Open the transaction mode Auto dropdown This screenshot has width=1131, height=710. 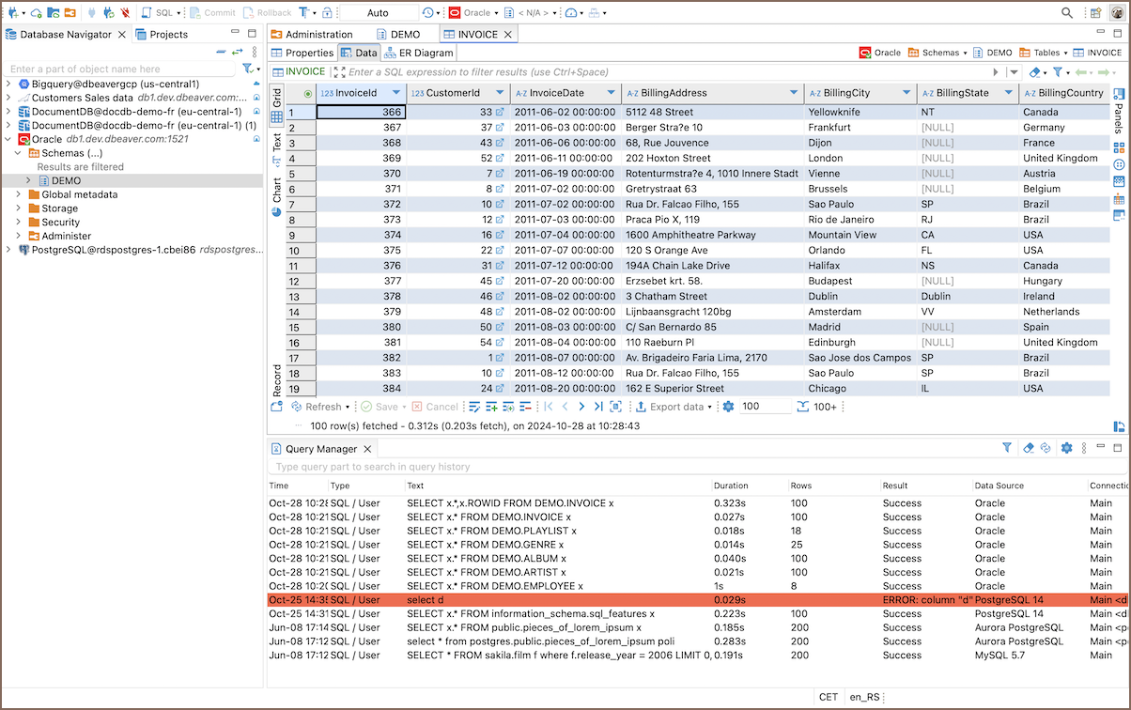379,13
